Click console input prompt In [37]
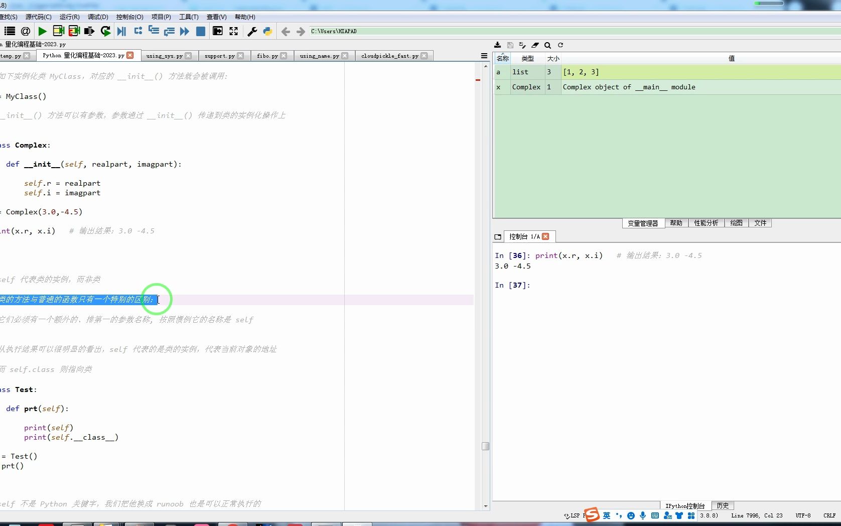The width and height of the screenshot is (841, 526). [512, 285]
